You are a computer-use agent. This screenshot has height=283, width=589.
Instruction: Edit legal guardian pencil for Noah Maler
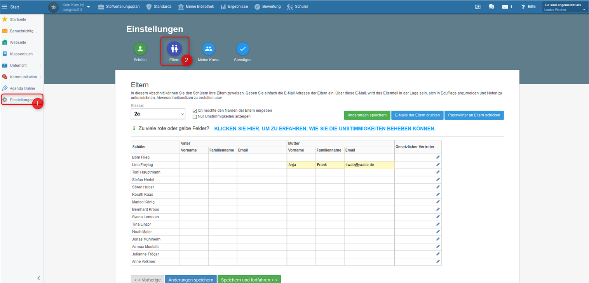point(438,231)
